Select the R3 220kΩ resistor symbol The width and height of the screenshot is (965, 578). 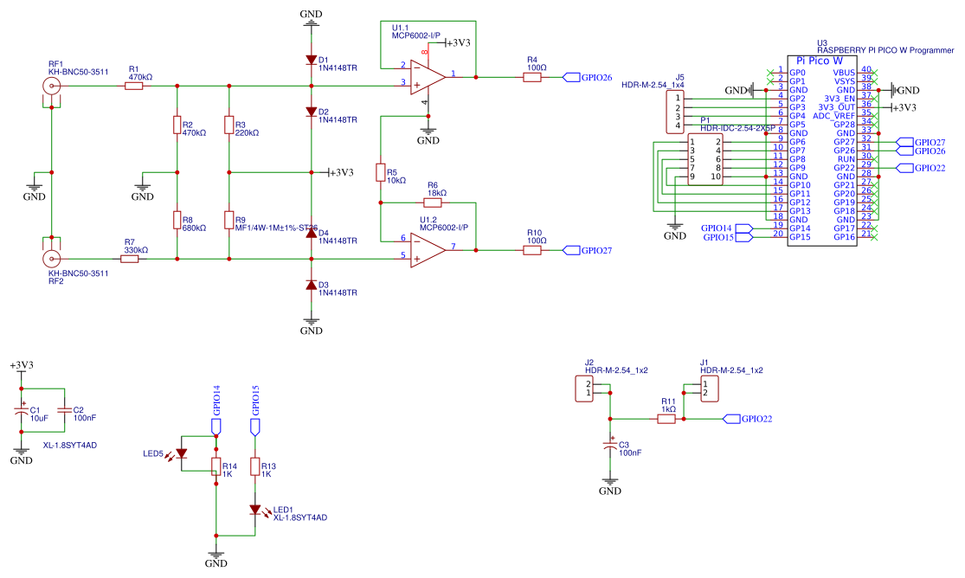229,125
